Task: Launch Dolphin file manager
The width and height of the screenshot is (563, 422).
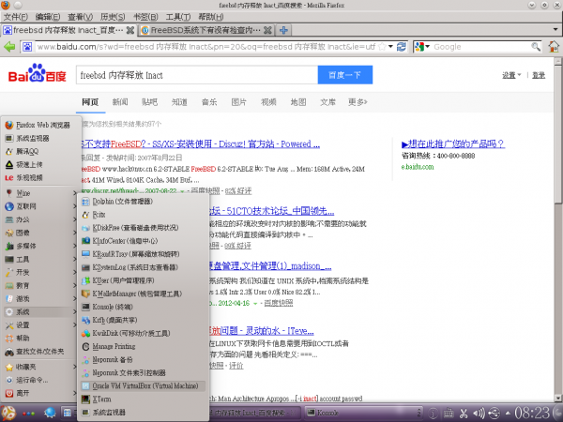Action: tap(143, 202)
